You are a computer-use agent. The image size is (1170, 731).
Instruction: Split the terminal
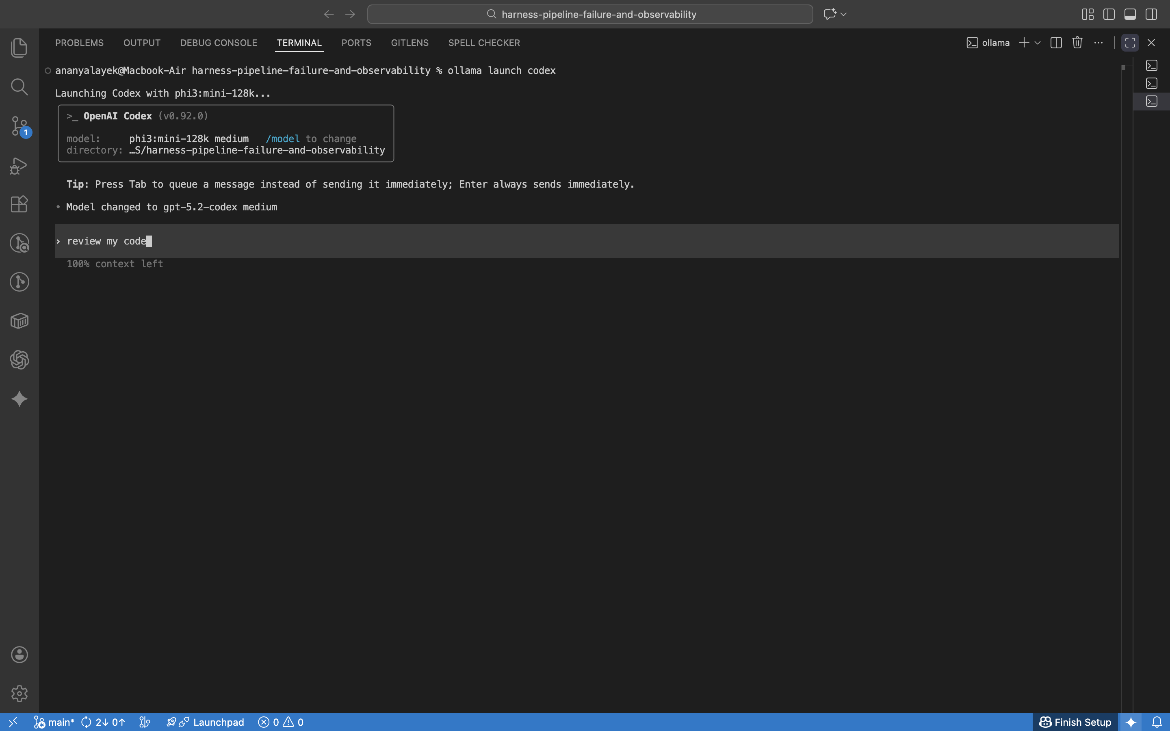click(1056, 43)
